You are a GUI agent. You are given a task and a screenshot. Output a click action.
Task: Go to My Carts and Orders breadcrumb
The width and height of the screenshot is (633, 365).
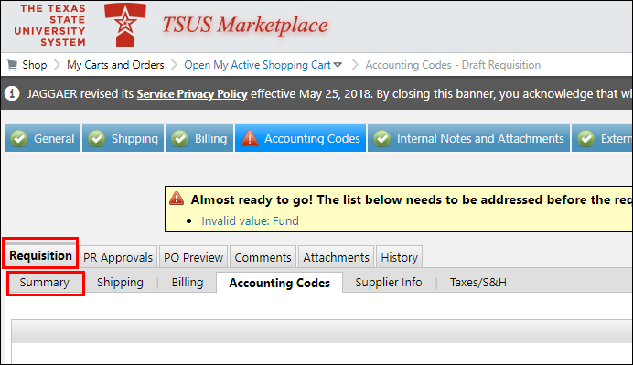point(115,65)
